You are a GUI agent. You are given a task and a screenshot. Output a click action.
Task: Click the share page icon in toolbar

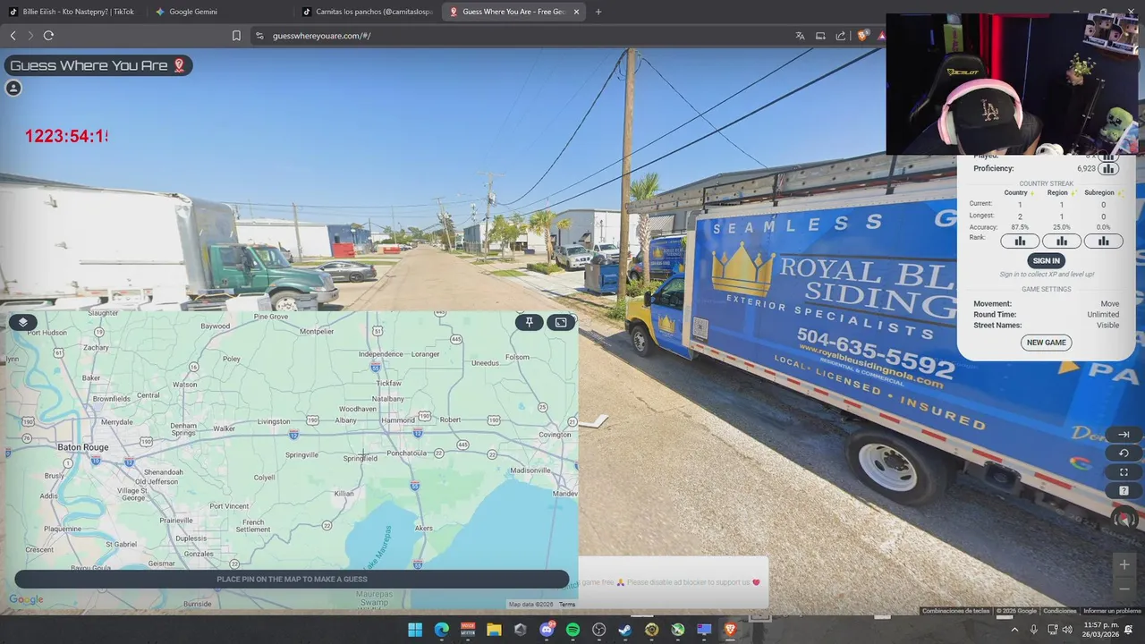tap(841, 36)
